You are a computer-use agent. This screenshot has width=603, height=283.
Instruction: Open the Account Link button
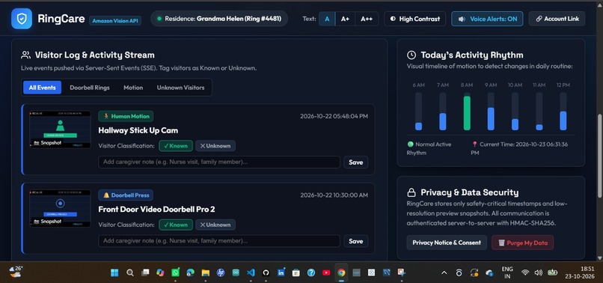(557, 19)
